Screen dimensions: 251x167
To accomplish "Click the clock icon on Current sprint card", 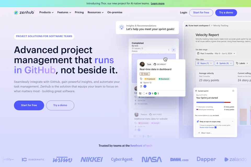I will tap(233, 91).
